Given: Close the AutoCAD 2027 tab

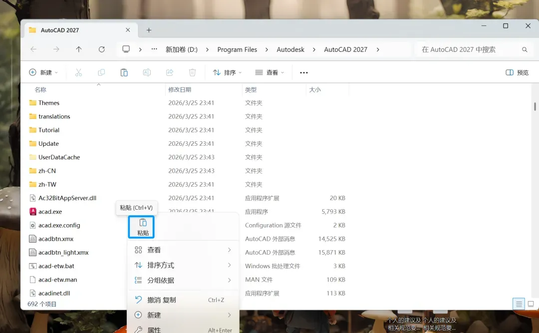Looking at the screenshot, I should [128, 30].
